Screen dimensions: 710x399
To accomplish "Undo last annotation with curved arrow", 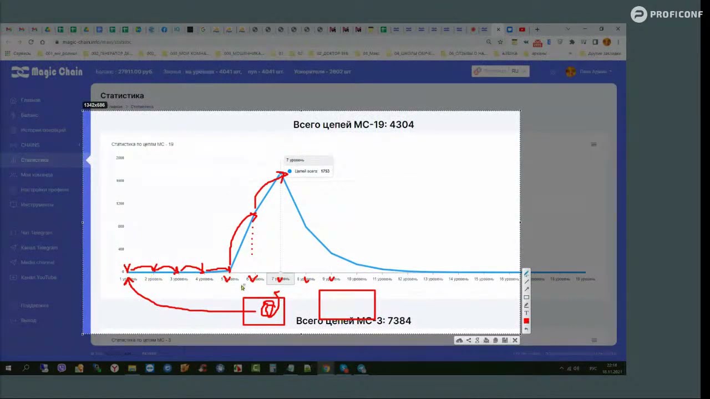I will pos(526,329).
